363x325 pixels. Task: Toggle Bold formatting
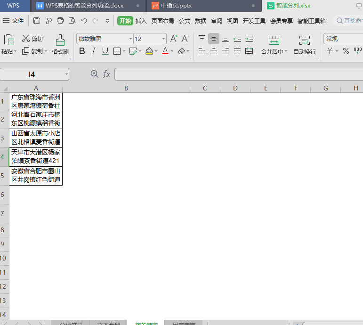click(82, 51)
